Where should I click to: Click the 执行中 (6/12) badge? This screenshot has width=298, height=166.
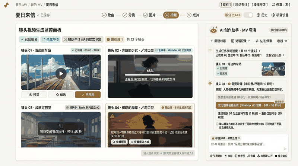click(x=279, y=30)
